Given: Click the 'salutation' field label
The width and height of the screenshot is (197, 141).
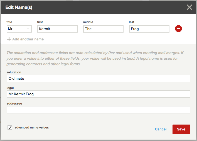Looking at the screenshot, I should pos(14,72).
